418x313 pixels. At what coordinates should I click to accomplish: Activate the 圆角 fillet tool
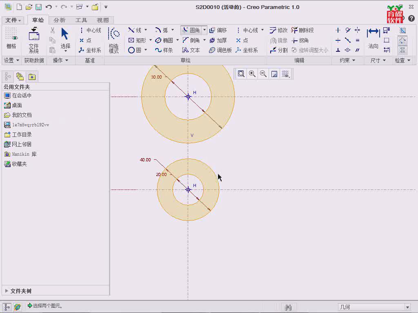coord(191,30)
